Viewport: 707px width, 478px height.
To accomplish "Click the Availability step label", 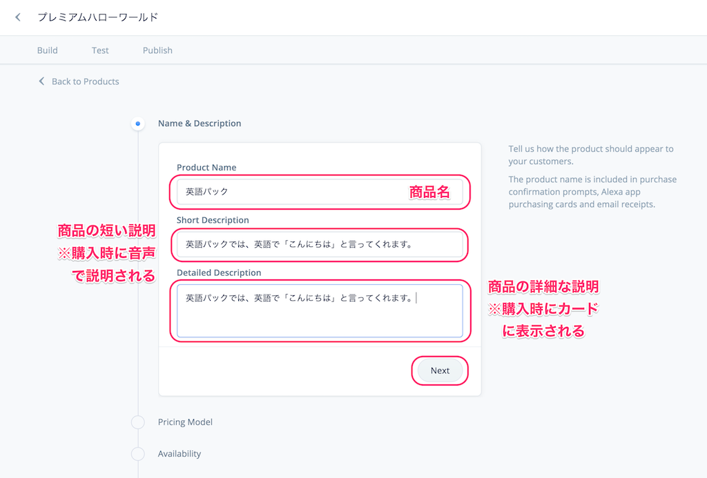I will [180, 454].
